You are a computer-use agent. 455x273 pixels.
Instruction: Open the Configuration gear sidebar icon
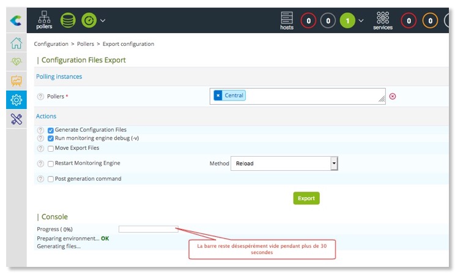coord(16,100)
